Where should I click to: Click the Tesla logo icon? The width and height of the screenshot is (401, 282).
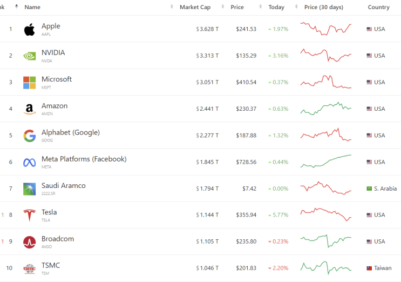pos(29,215)
